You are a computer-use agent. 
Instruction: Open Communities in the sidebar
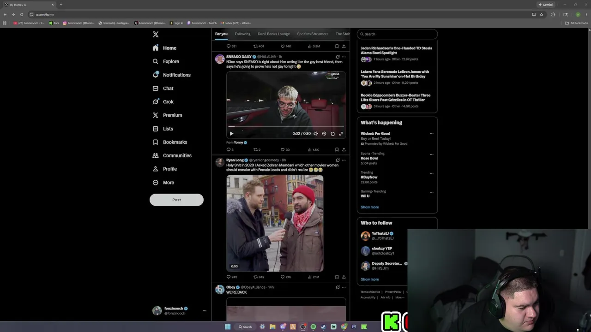click(172, 155)
